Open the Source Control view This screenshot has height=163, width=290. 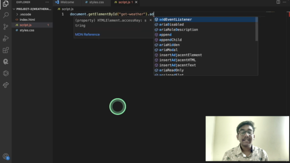(x=6, y=27)
